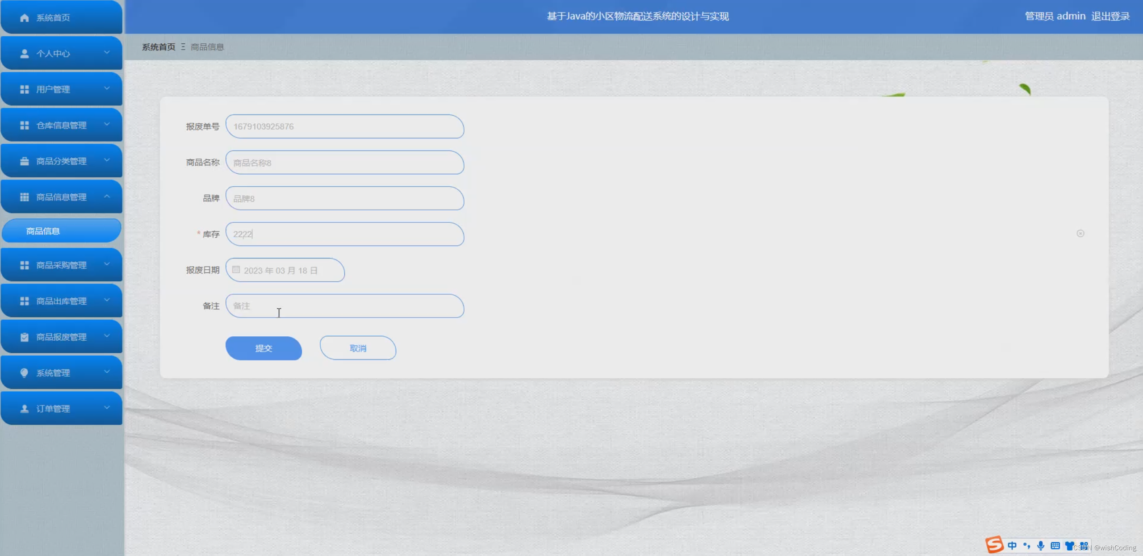The width and height of the screenshot is (1143, 556).
Task: Click the grid icon beside 商品采购管理
Action: (x=25, y=265)
